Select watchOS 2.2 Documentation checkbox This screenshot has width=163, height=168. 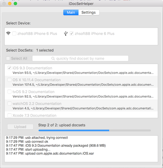coord(10,103)
